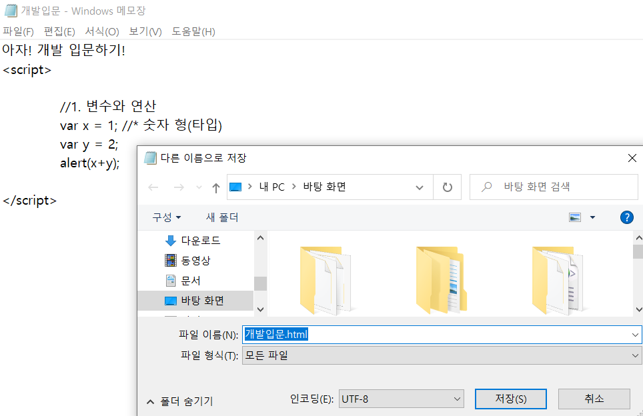Click the navigation pane scrollbar thumb
Viewport: 643px width, 416px height.
click(260, 283)
